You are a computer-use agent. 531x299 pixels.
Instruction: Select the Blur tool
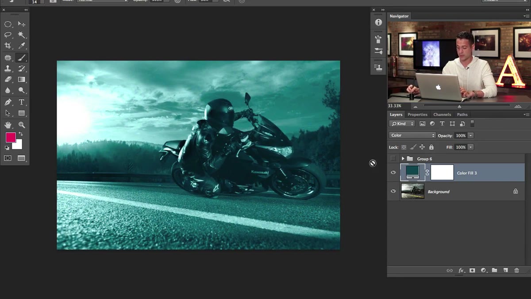click(x=8, y=90)
